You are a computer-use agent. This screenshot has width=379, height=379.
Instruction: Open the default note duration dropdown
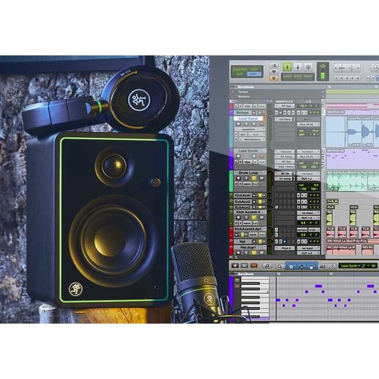[x=365, y=266]
